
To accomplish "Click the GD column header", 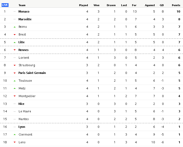I will click(162, 5).
